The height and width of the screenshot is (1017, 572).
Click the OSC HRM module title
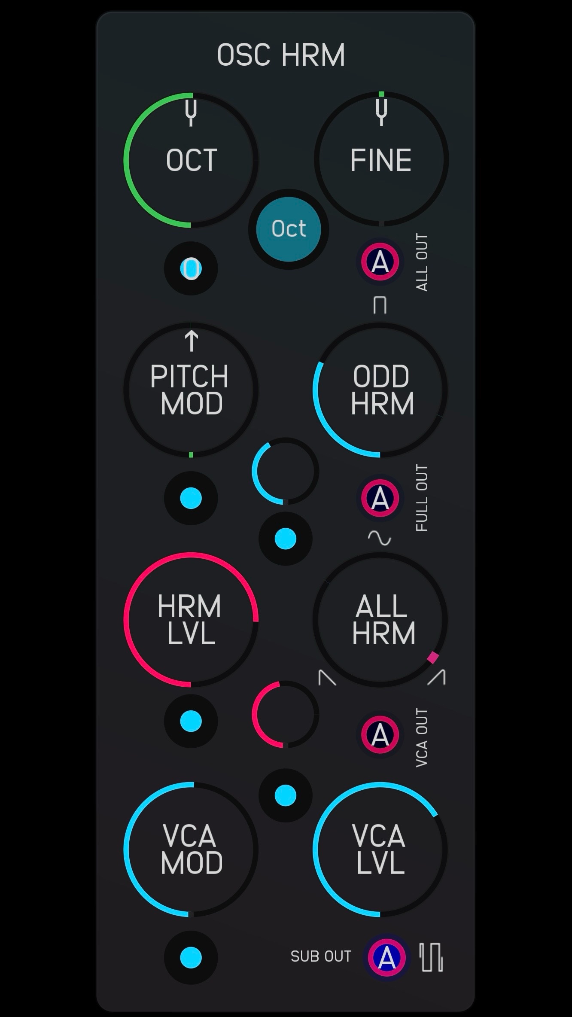[281, 55]
